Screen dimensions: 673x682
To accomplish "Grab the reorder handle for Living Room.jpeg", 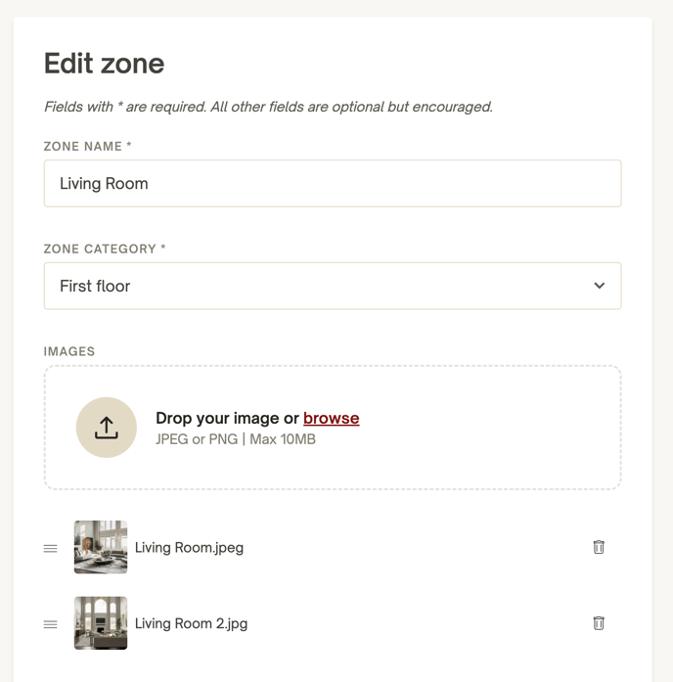I will coord(51,549).
